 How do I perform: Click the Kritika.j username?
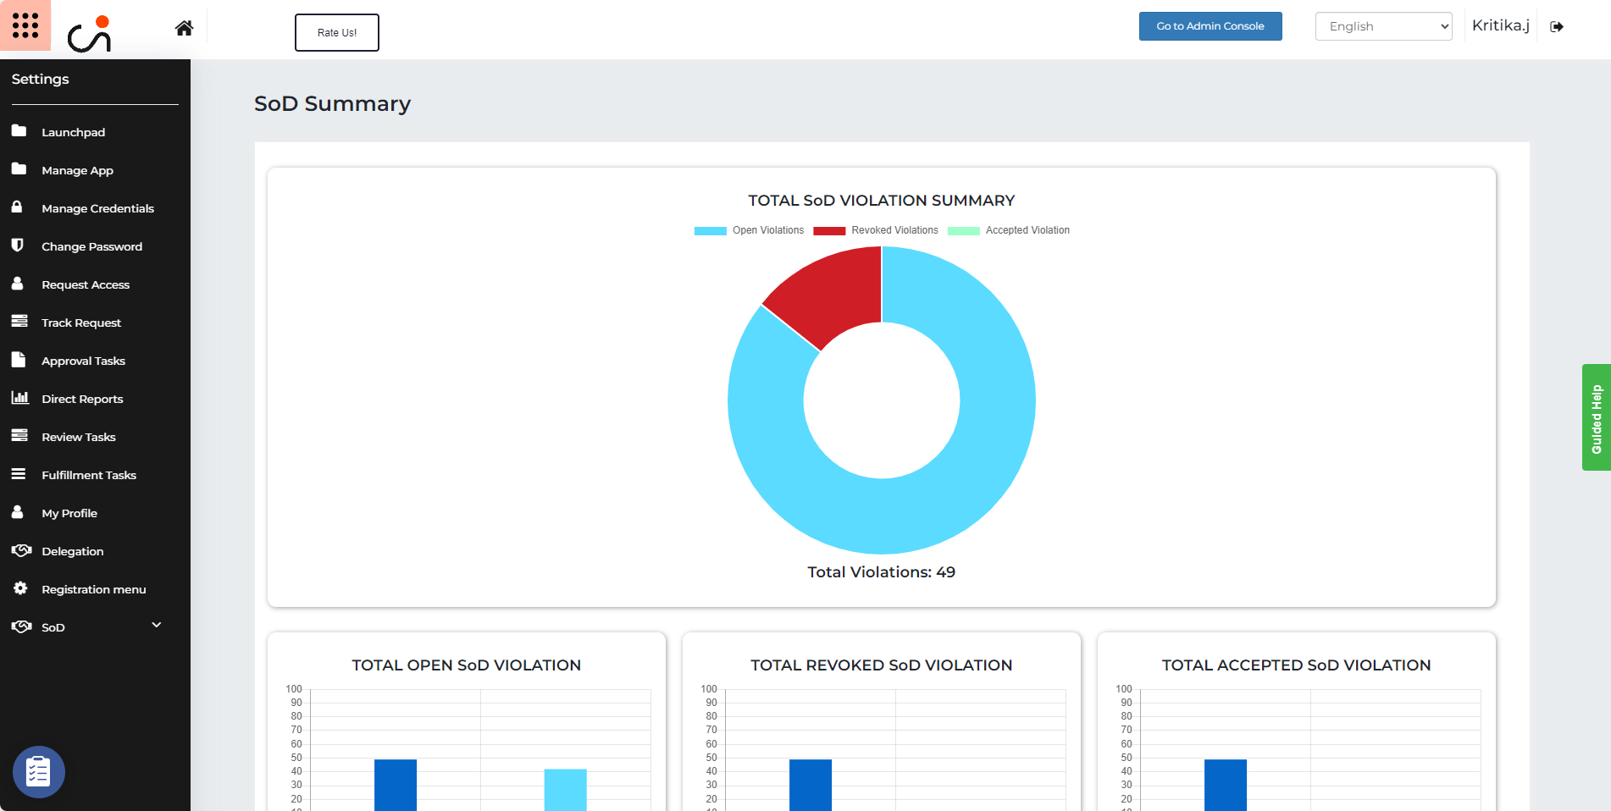(1500, 25)
